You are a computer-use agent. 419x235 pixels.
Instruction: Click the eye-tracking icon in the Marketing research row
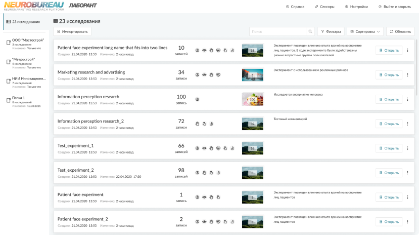tap(204, 75)
